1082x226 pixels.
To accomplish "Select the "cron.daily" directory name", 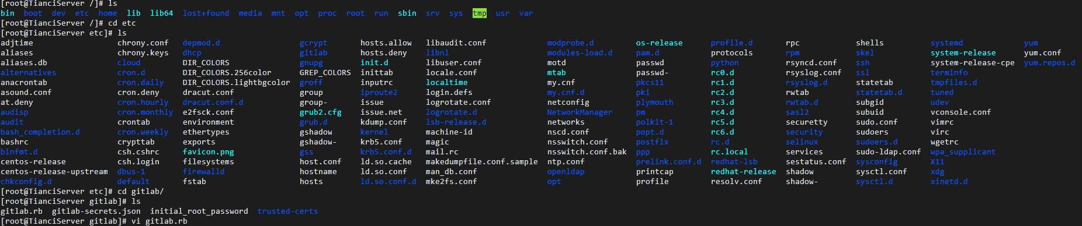I will [x=141, y=83].
